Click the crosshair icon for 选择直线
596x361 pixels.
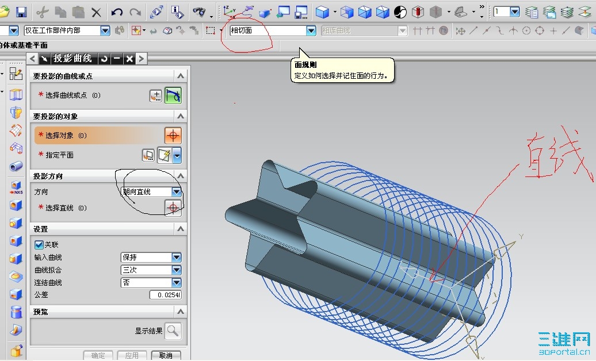pos(173,208)
